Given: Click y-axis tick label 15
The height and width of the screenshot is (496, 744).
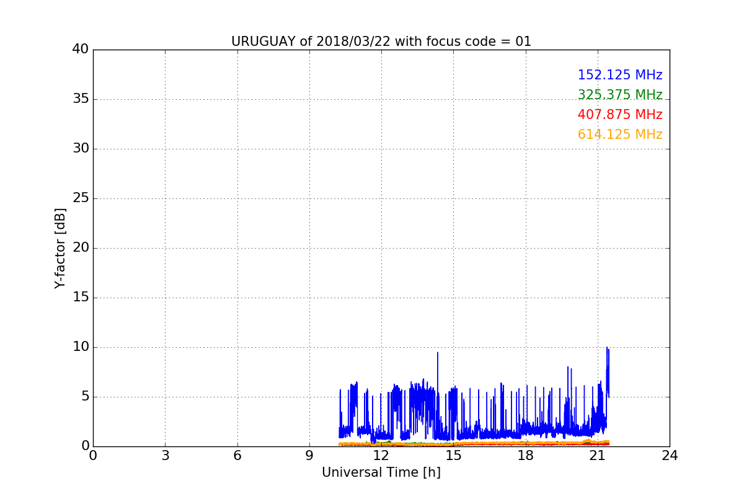Looking at the screenshot, I should (81, 298).
